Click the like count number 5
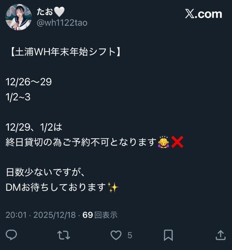This screenshot has height=250, width=232. (x=130, y=235)
